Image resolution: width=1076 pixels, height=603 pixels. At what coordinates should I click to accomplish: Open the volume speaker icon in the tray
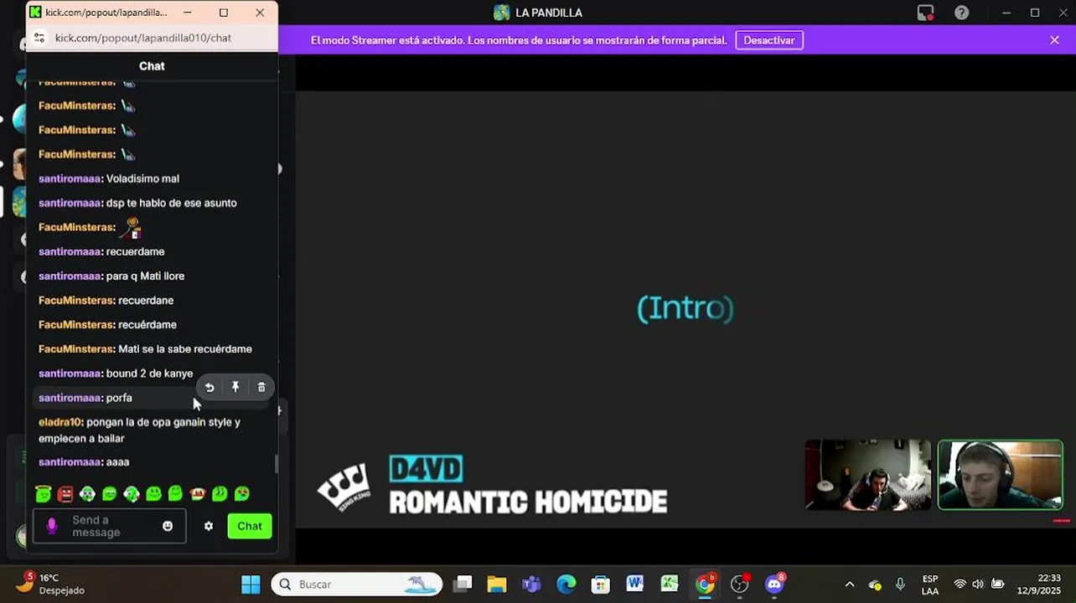(978, 585)
